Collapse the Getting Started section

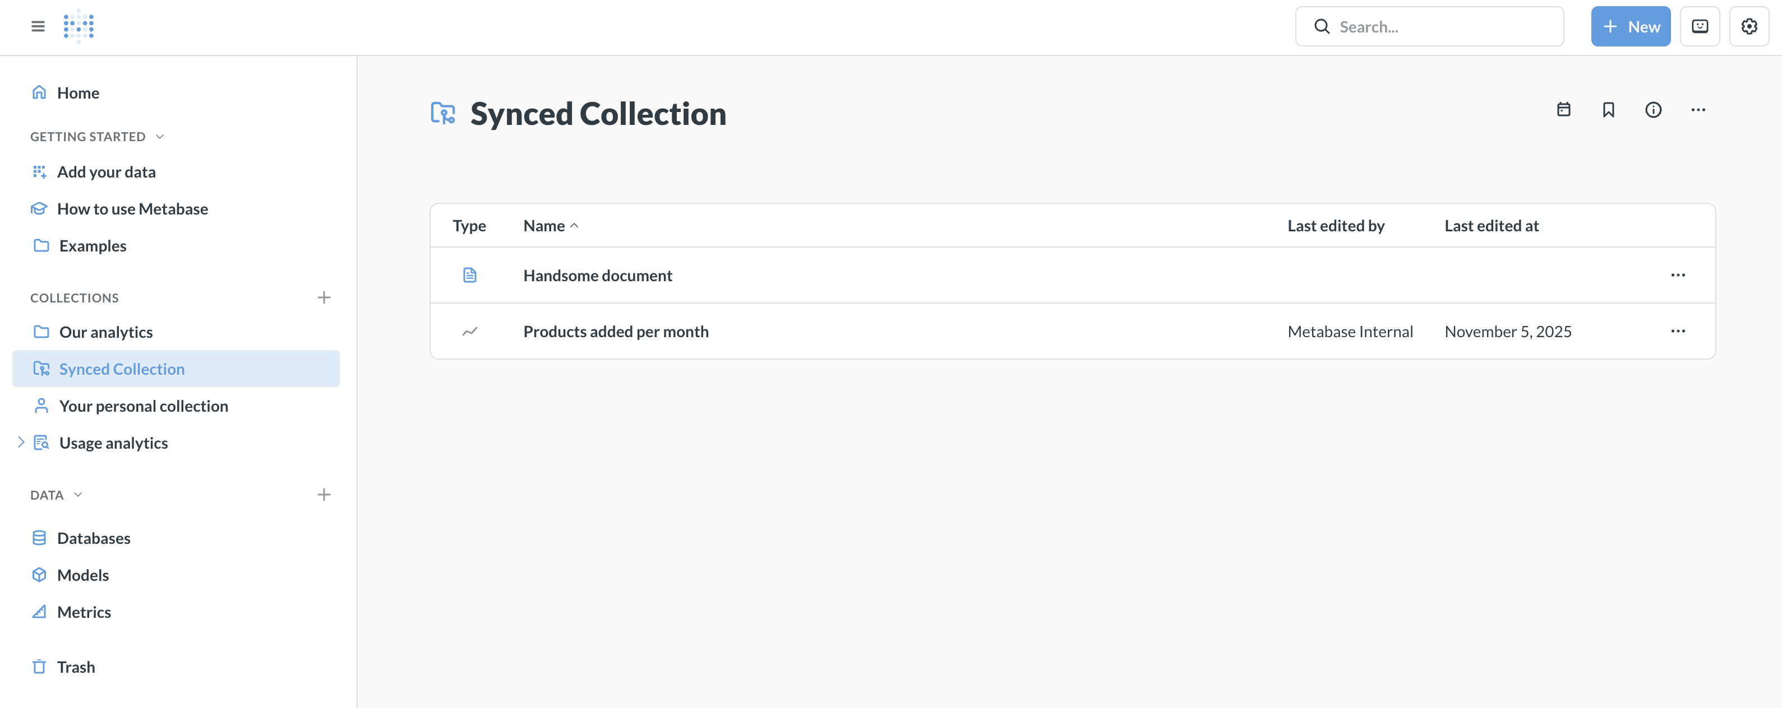coord(160,137)
